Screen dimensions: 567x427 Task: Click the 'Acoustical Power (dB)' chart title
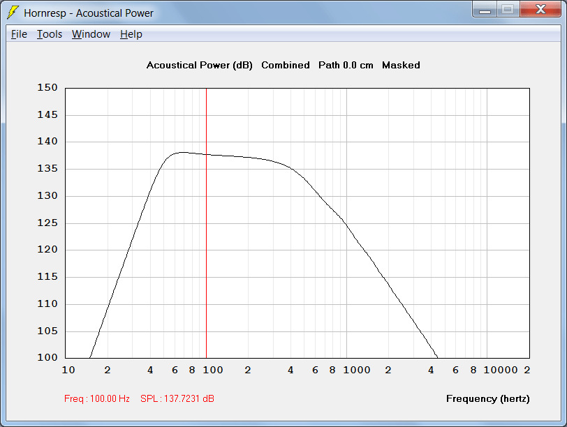[199, 66]
